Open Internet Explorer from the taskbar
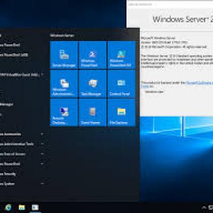The width and height of the screenshot is (213, 213). (x=8, y=207)
